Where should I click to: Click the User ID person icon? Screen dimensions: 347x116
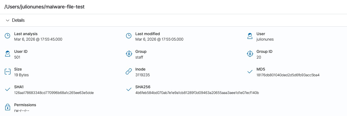pyautogui.click(x=8, y=54)
